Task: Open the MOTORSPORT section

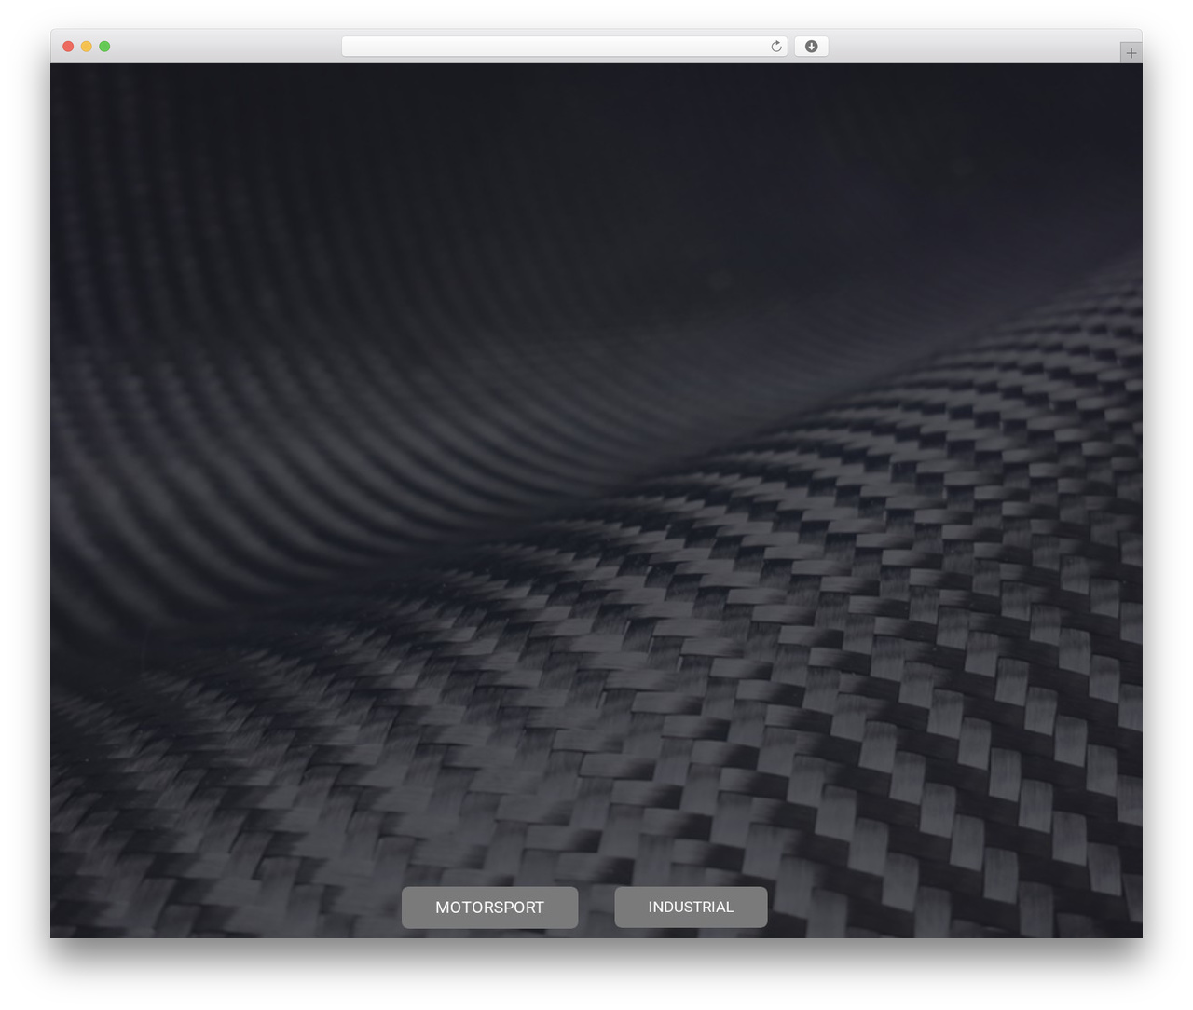Action: [x=489, y=908]
